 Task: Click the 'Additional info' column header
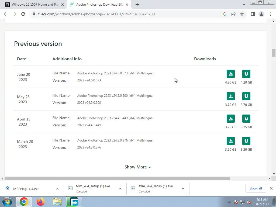pos(67,59)
